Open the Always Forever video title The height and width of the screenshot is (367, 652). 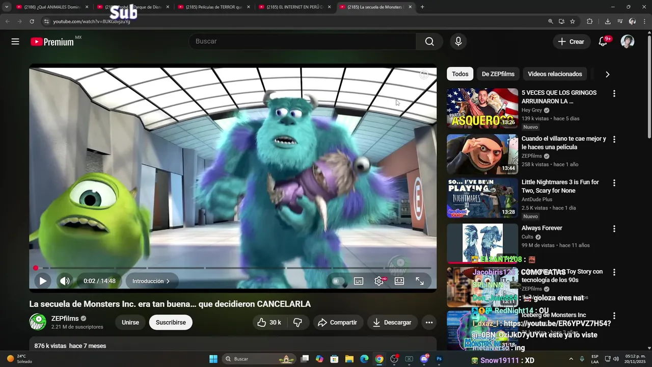[x=542, y=228]
